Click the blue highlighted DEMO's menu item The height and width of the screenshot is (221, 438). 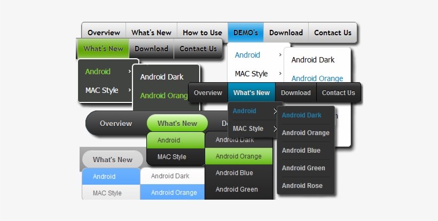coord(246,33)
